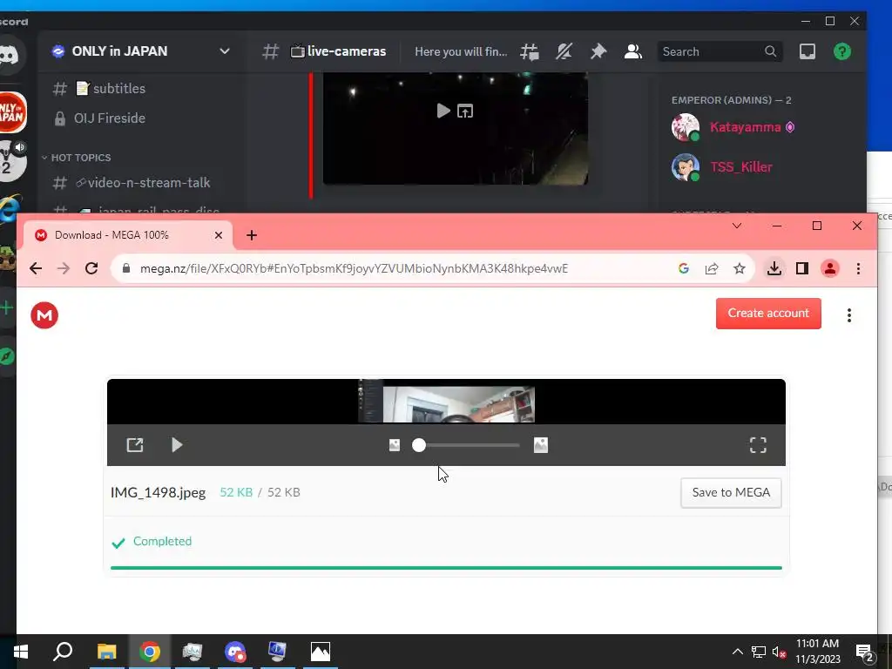
Task: Open Chrome tab search chevron
Action: (x=737, y=226)
